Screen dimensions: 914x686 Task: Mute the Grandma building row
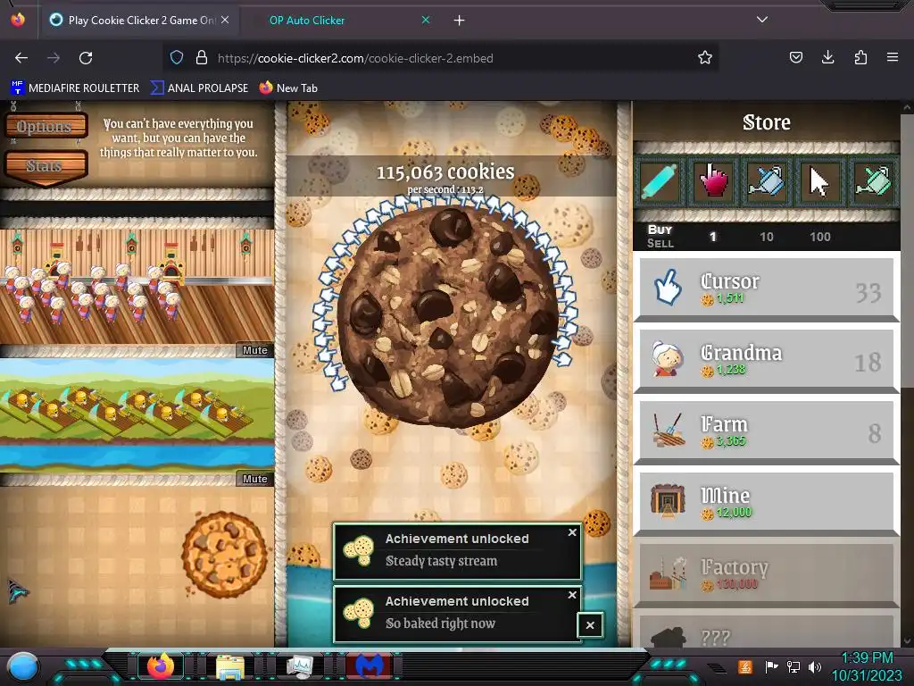[x=254, y=350]
